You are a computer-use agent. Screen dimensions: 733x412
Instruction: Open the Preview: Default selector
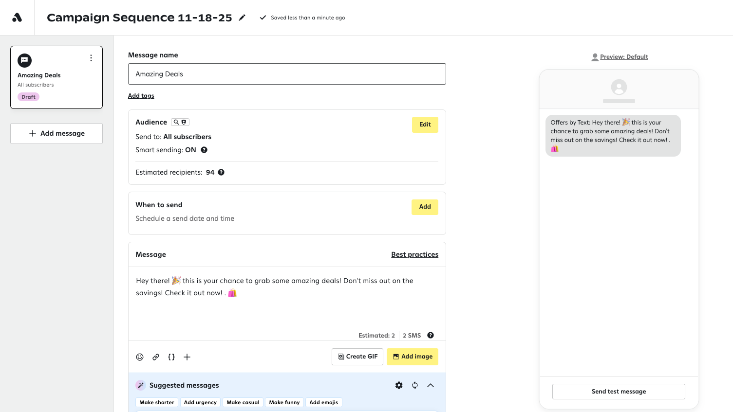[620, 57]
